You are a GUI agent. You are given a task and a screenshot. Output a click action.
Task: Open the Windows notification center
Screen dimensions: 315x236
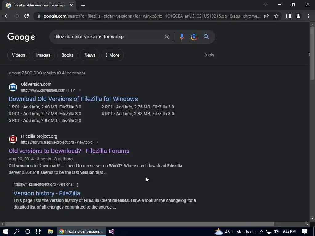(x=305, y=231)
